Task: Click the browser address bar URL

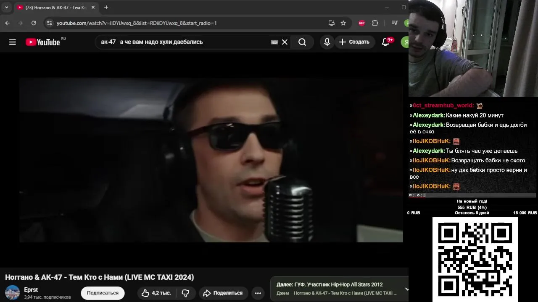Action: [x=137, y=23]
